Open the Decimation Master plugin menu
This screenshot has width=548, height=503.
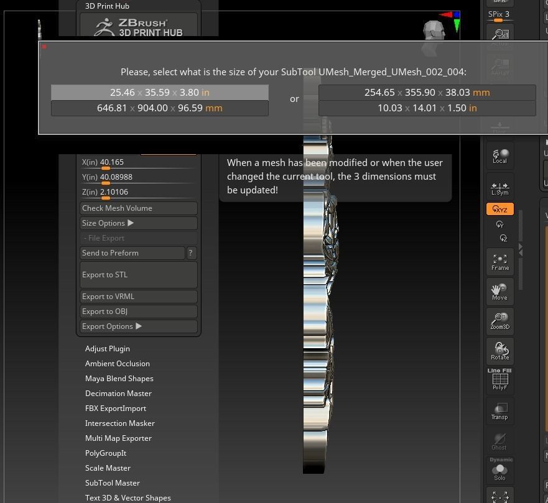pyautogui.click(x=118, y=394)
